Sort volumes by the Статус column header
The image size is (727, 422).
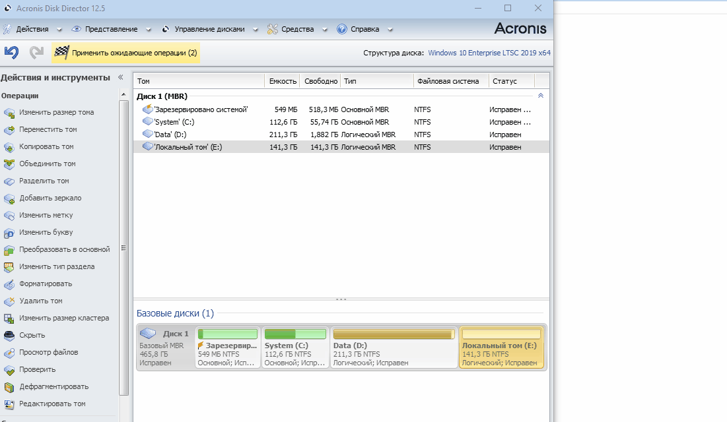coord(512,81)
